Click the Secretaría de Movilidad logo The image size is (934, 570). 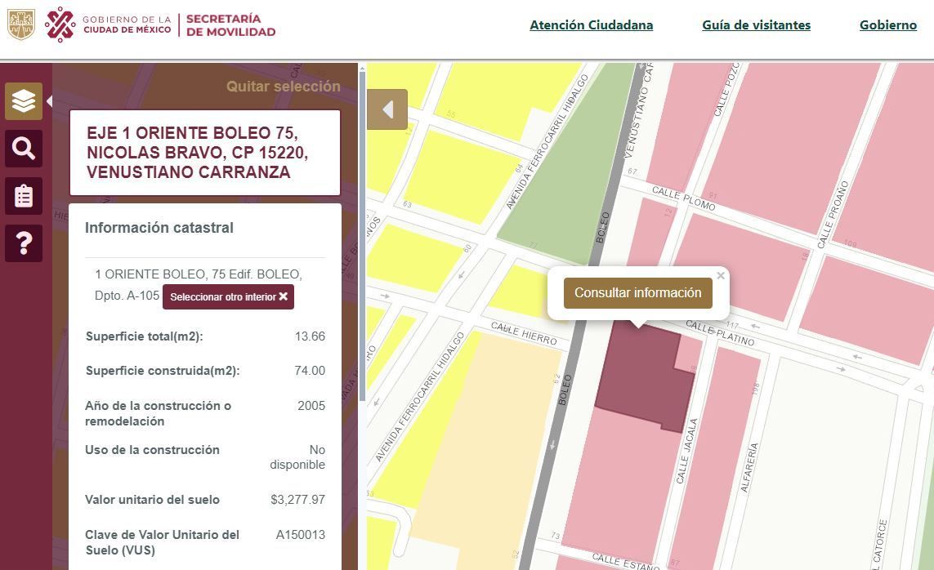230,25
